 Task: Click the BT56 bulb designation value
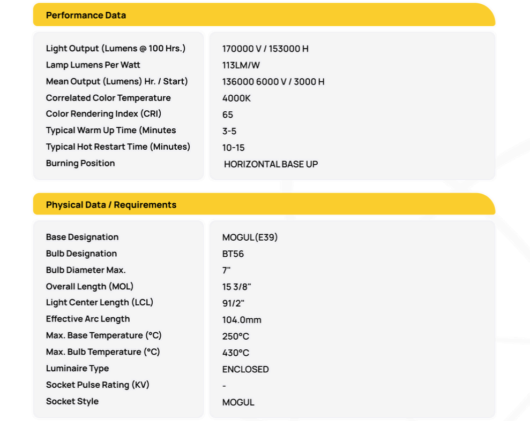(x=233, y=254)
